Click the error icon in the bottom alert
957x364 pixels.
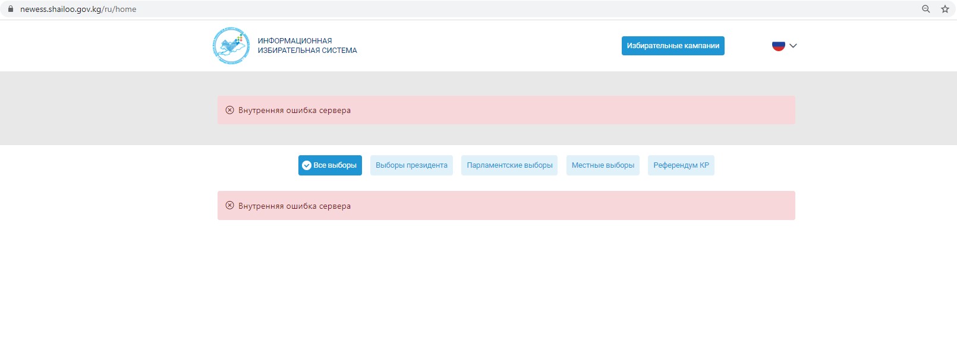click(230, 206)
